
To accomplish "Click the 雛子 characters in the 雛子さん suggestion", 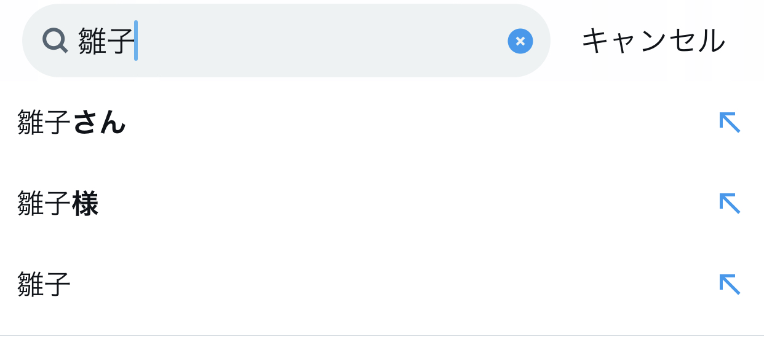I will (44, 123).
